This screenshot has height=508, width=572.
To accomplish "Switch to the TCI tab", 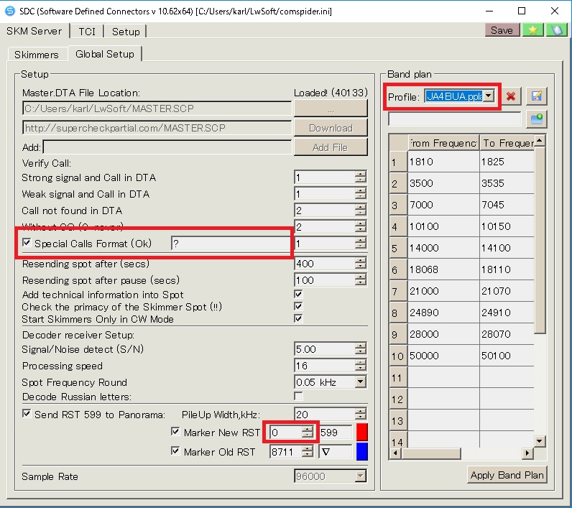I will tap(87, 32).
